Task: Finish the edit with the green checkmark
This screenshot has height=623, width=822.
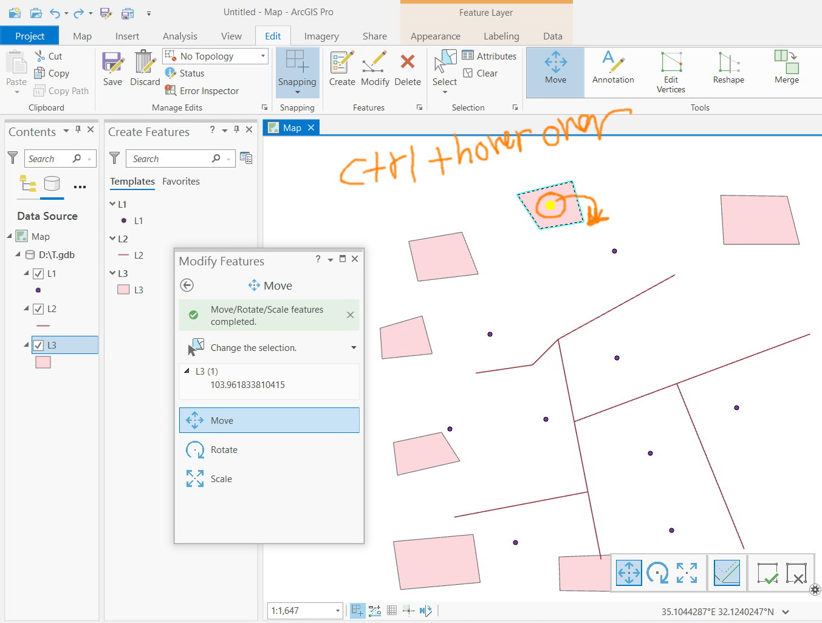Action: 767,572
